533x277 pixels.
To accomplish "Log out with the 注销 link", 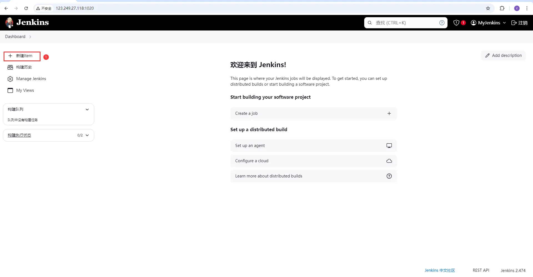I will pyautogui.click(x=519, y=23).
